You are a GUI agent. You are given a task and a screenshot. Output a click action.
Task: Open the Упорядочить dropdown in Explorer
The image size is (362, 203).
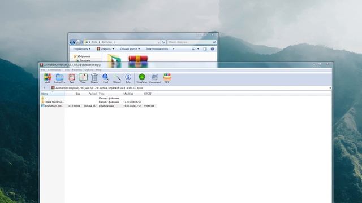81,49
